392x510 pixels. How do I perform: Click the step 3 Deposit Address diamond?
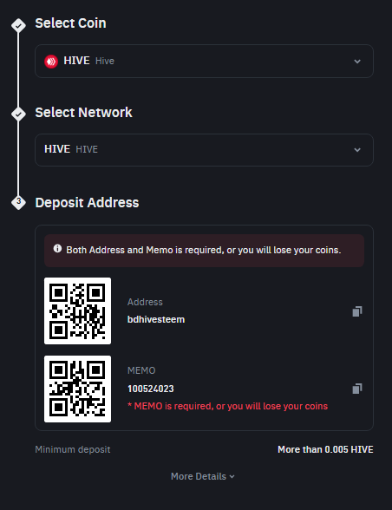click(x=18, y=202)
